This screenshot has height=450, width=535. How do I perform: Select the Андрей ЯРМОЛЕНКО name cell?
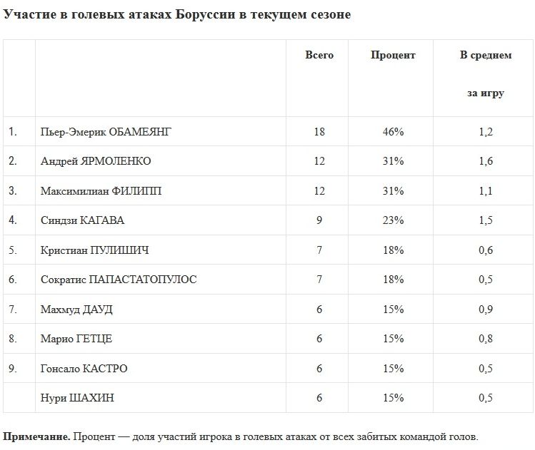(x=96, y=161)
